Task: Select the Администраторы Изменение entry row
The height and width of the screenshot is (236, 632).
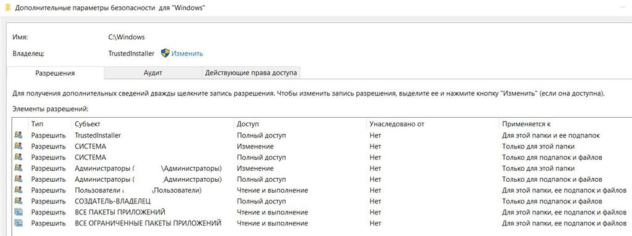Action: 321,168
